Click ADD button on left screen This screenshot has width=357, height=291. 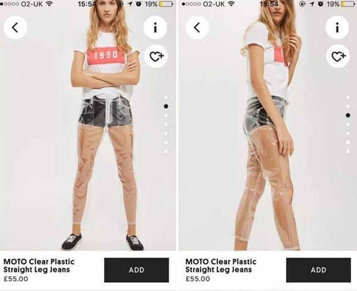pyautogui.click(x=137, y=270)
